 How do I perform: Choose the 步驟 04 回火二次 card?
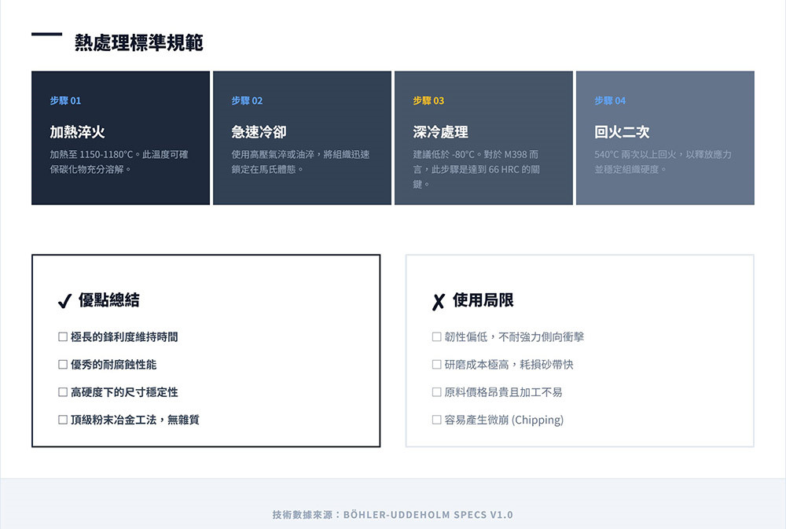(x=665, y=138)
